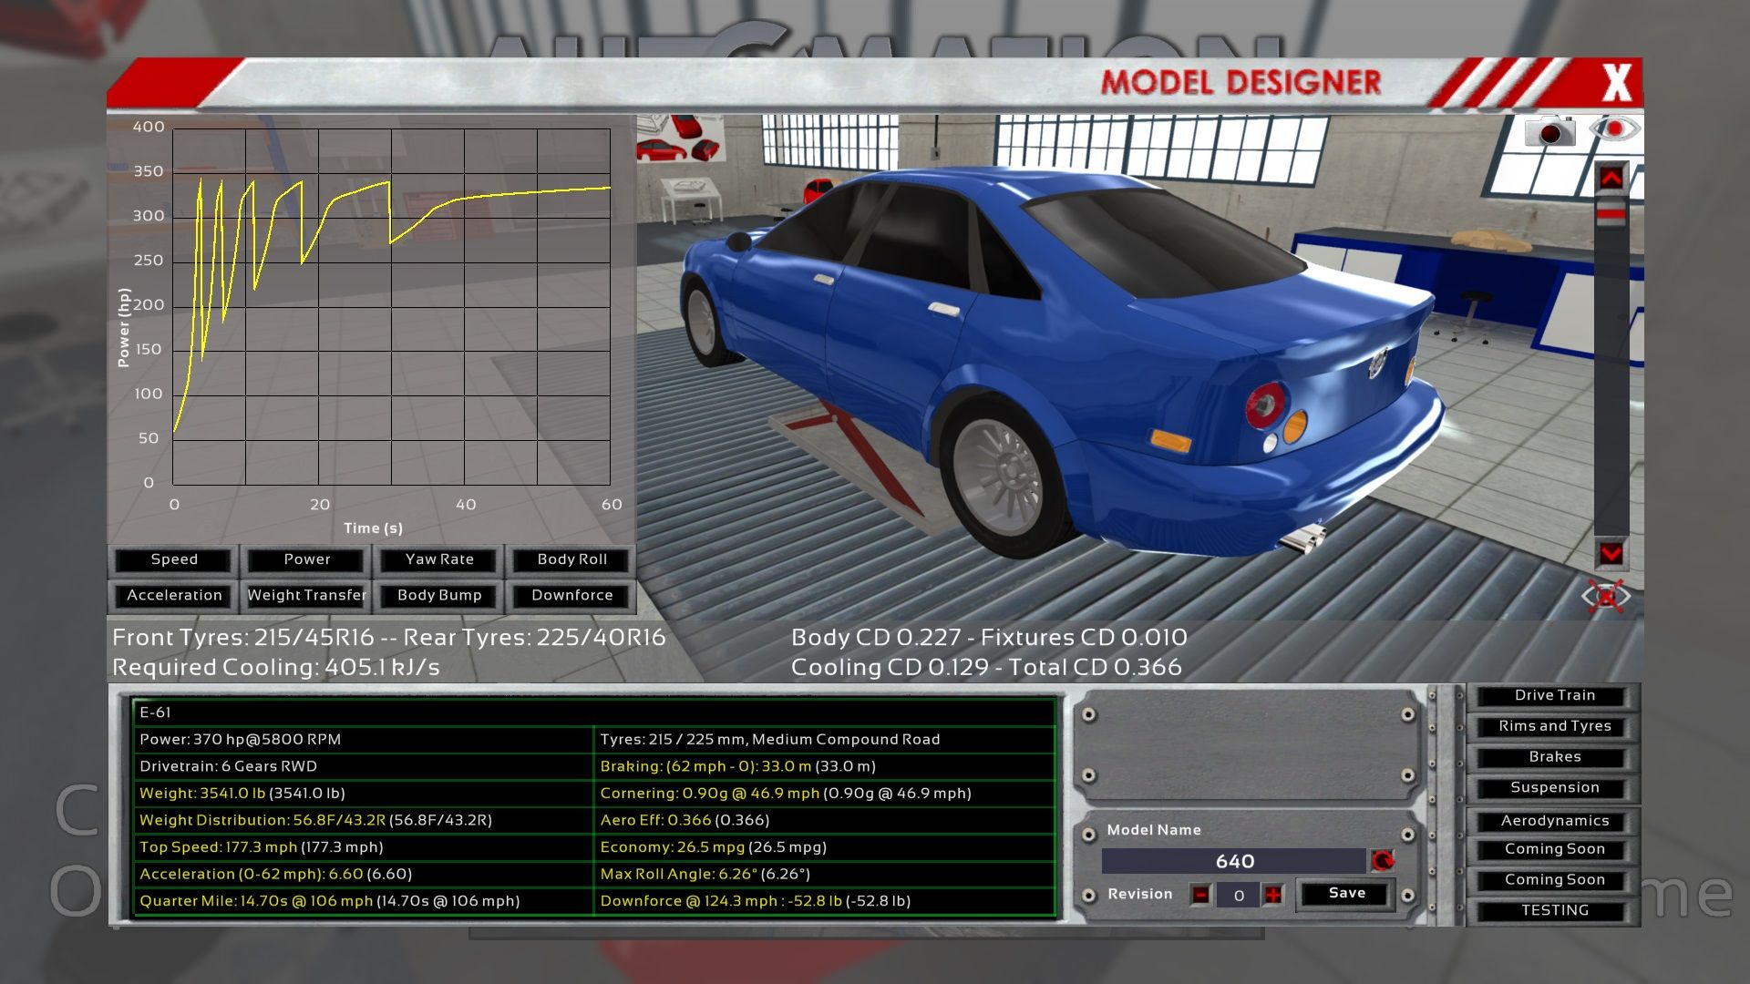This screenshot has height=984, width=1750.
Task: Go to the Suspension section
Action: point(1554,787)
